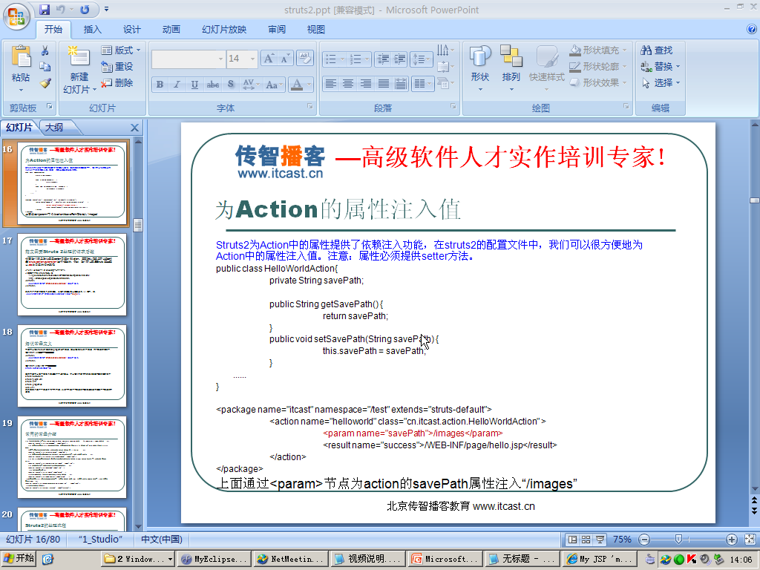
Task: Click the Copy icon in clipboard group
Action: coord(45,66)
